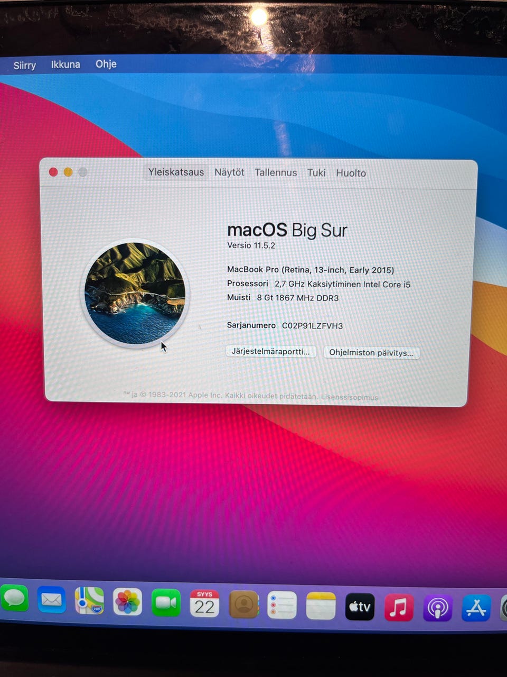Click the memory value 8 Gt 1867 MHz DDR3
This screenshot has height=677, width=507.
[298, 298]
